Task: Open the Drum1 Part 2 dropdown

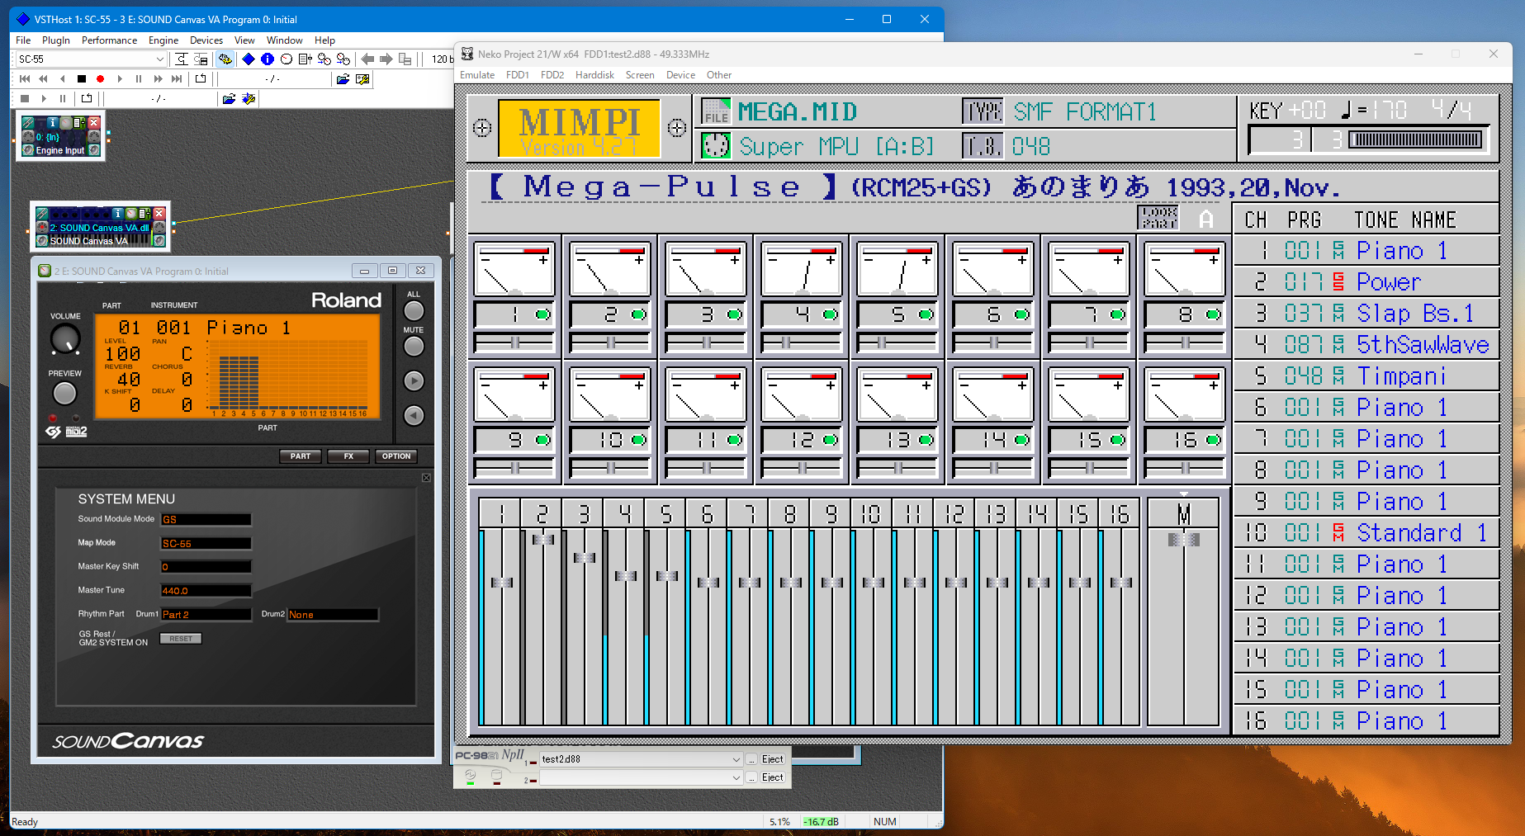Action: click(x=206, y=614)
